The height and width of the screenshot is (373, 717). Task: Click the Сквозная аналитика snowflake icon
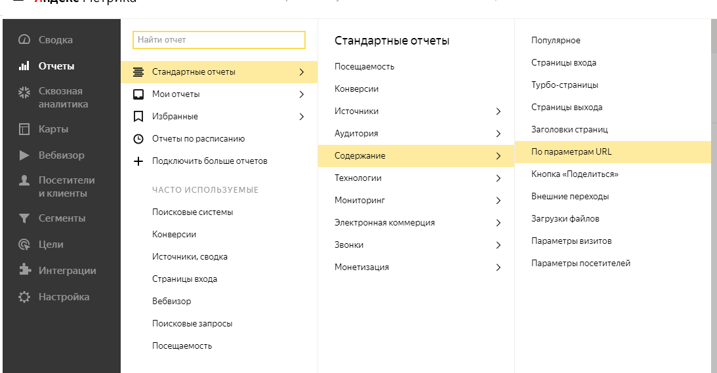24,92
